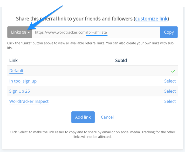Click the Add link button

pos(83,117)
